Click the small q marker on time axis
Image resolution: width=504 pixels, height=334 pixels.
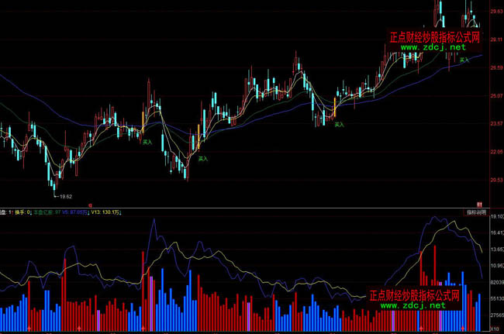[x=91, y=205]
